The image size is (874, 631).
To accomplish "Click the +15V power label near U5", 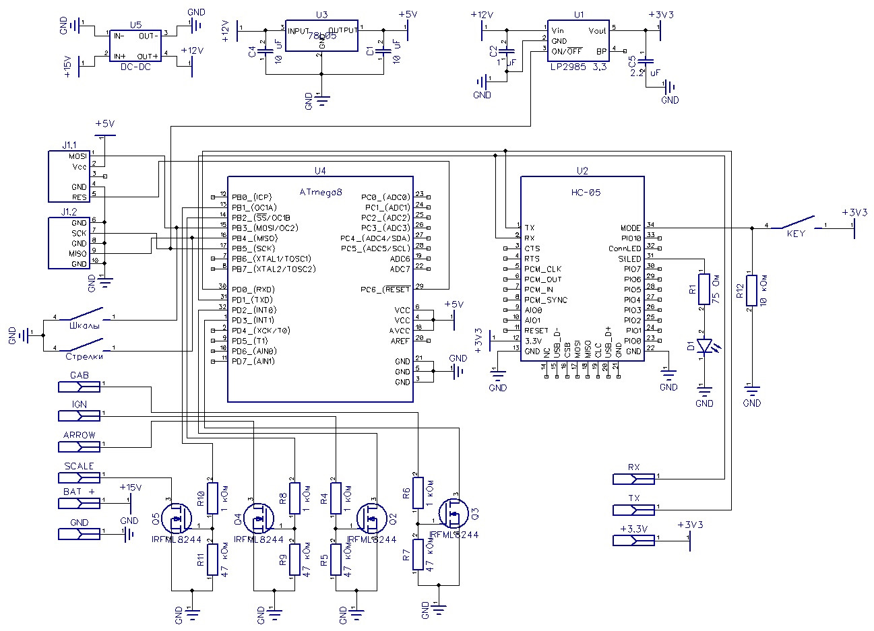I will [x=68, y=68].
